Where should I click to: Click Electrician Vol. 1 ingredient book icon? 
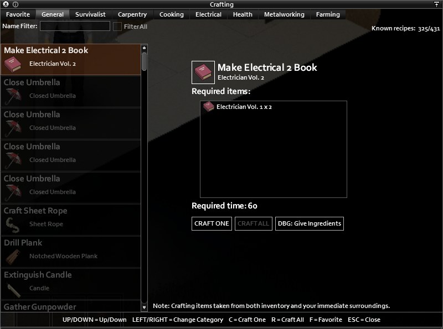(x=209, y=107)
